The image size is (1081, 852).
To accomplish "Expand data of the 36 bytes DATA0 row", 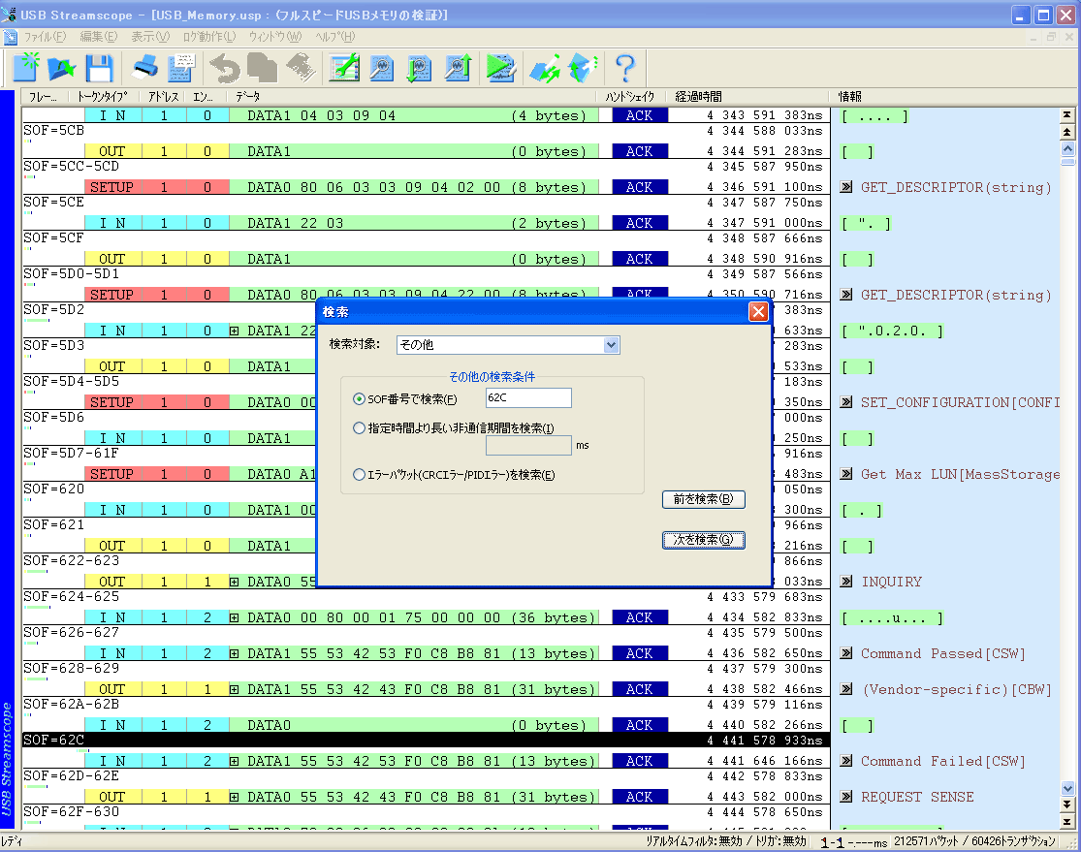I will [235, 617].
